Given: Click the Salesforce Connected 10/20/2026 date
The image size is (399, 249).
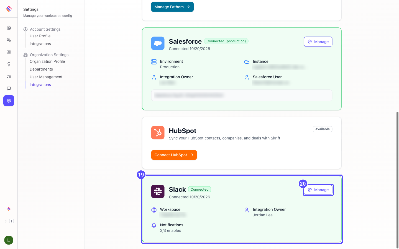Looking at the screenshot, I should [190, 49].
